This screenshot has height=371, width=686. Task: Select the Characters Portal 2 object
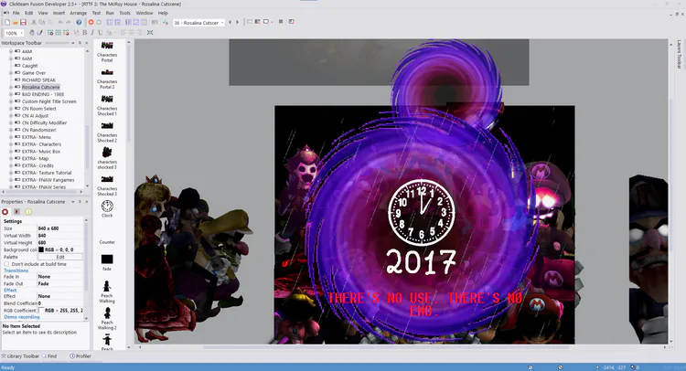pyautogui.click(x=107, y=79)
